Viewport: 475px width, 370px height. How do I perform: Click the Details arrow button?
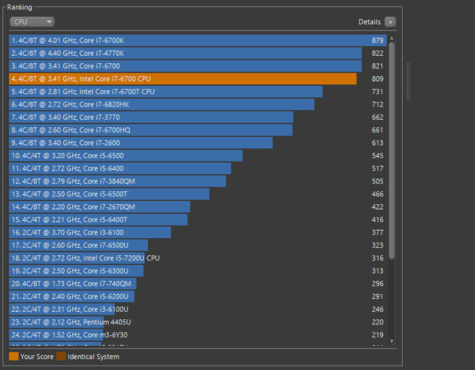pyautogui.click(x=390, y=22)
